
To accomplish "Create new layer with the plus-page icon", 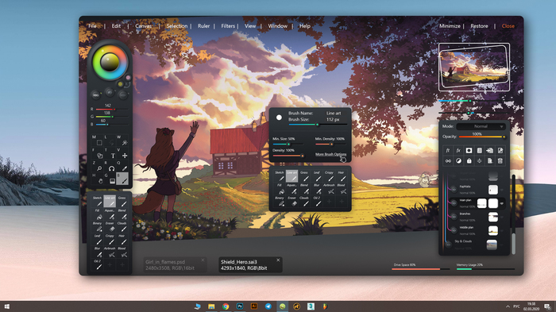I will [x=490, y=150].
